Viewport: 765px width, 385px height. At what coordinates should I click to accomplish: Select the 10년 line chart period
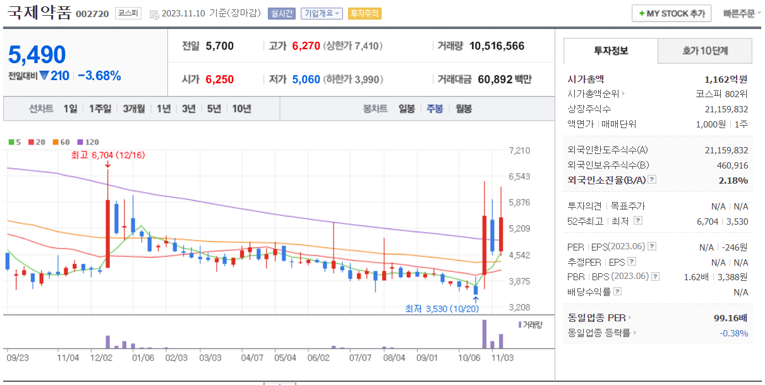[241, 109]
